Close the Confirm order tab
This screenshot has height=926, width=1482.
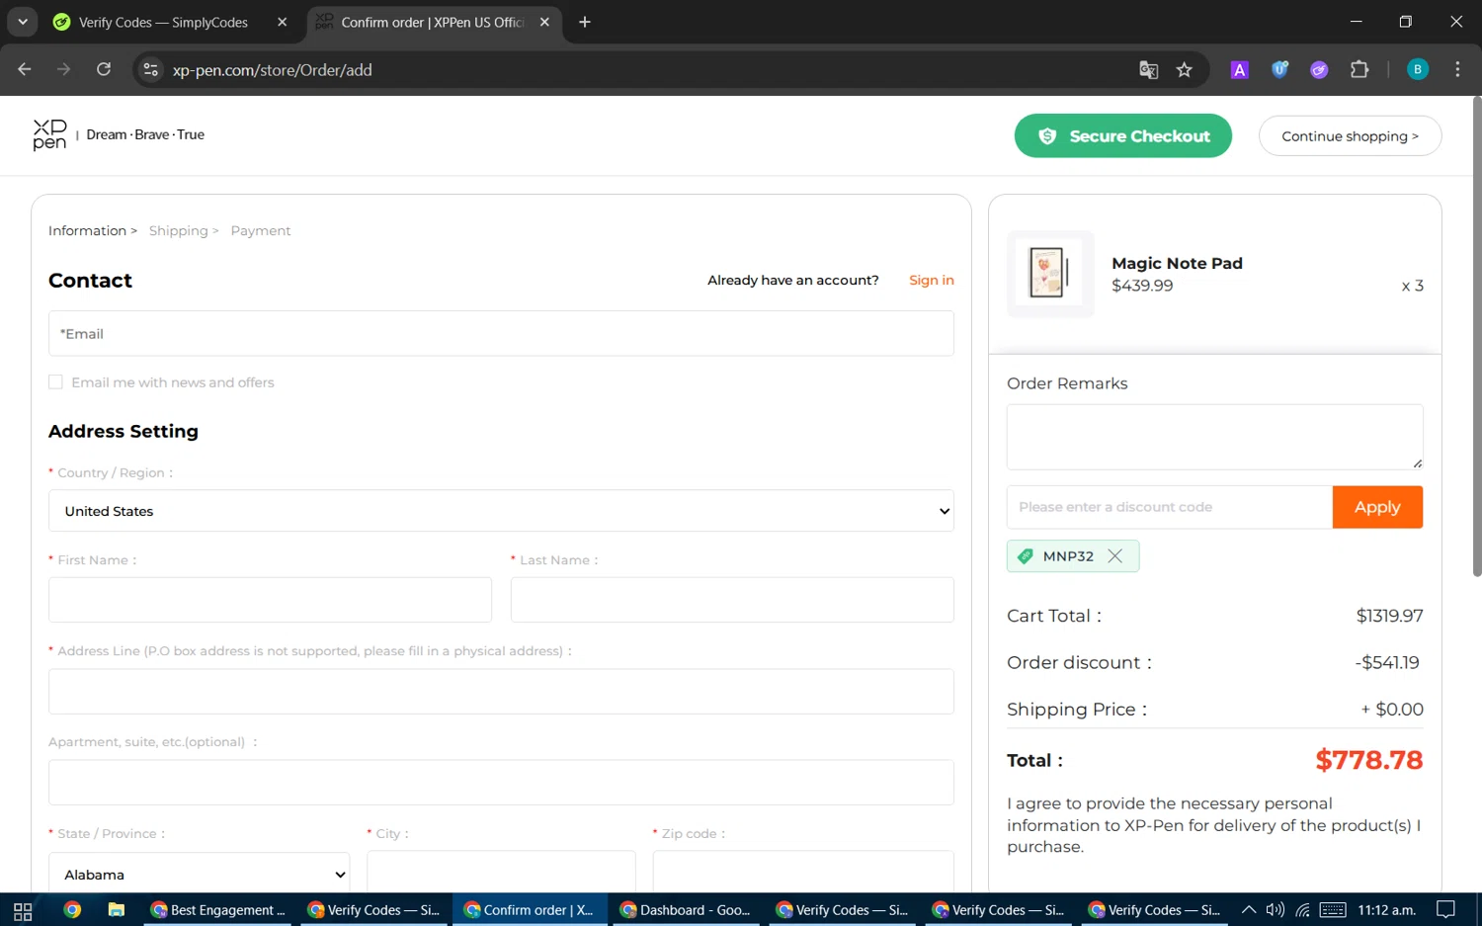[x=544, y=22]
